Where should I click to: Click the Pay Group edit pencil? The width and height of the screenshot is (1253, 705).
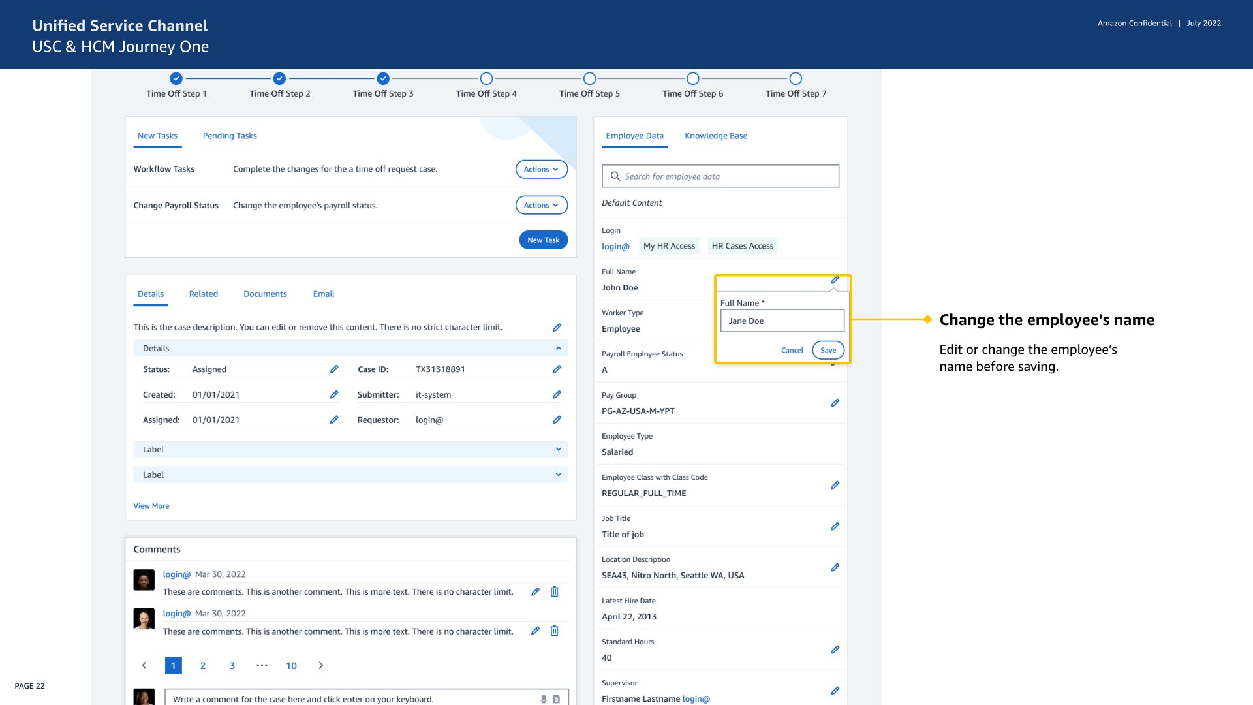(835, 403)
